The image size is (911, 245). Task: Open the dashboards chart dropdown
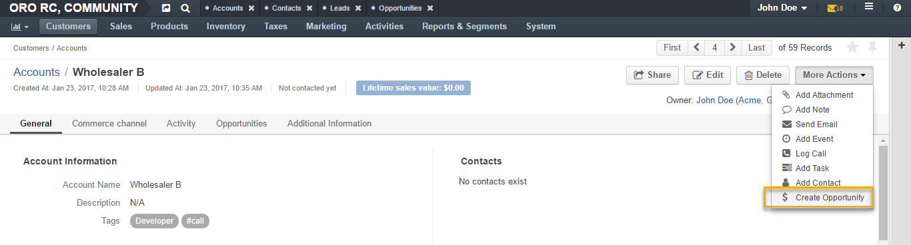click(20, 27)
